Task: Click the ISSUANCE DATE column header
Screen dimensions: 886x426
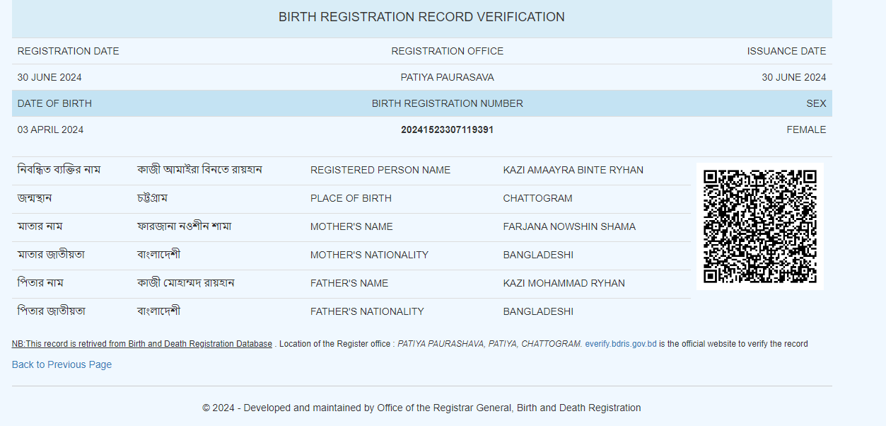Action: (x=786, y=51)
